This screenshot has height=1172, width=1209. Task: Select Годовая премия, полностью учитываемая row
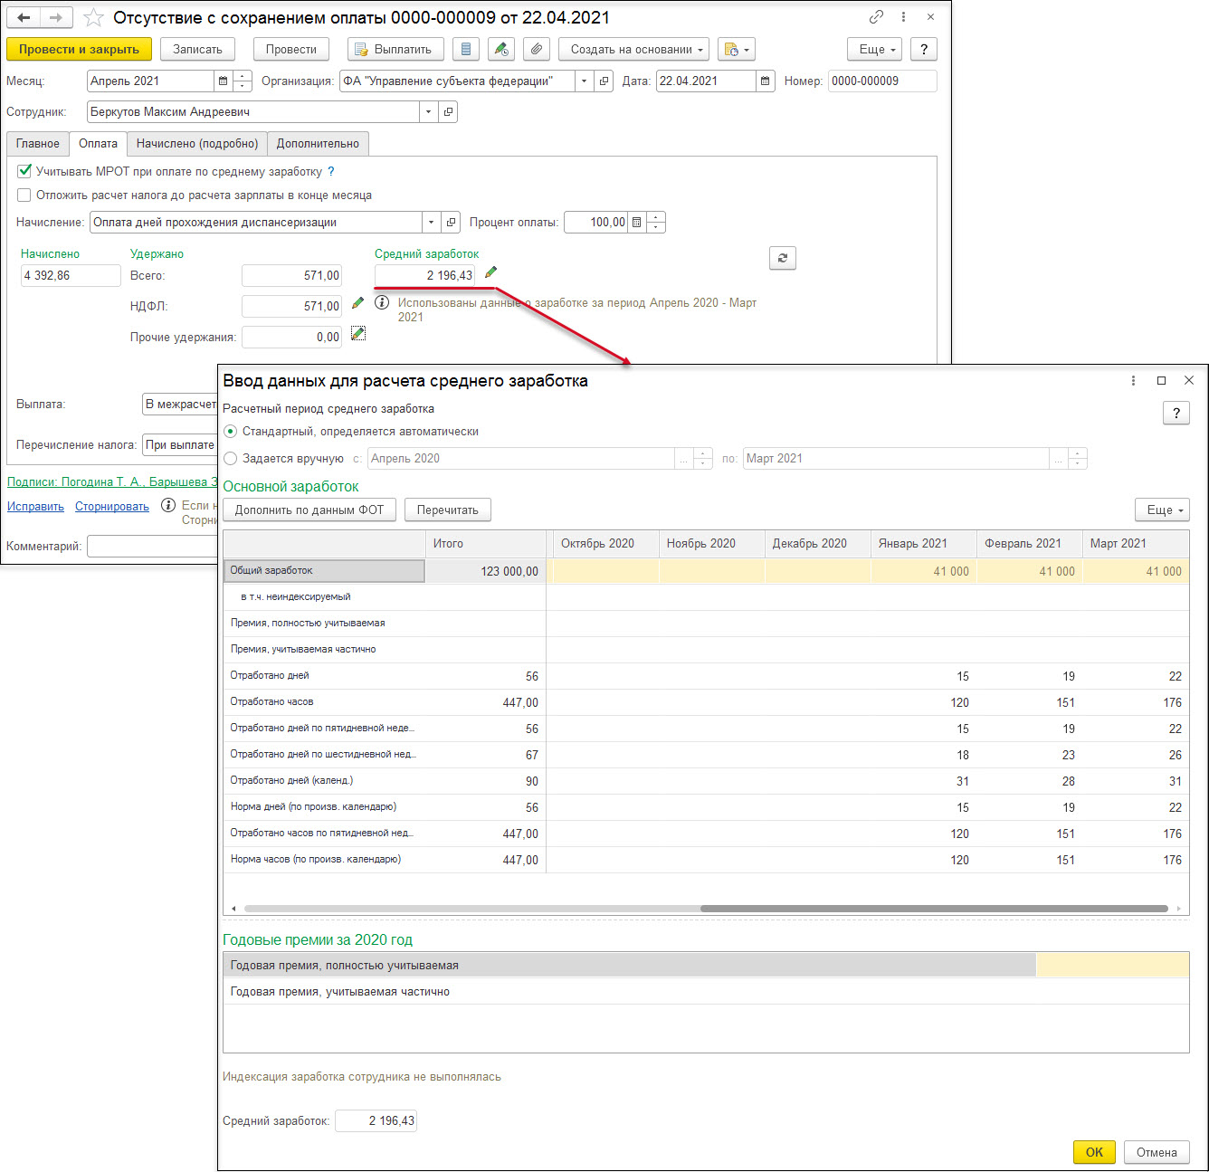coord(706,965)
